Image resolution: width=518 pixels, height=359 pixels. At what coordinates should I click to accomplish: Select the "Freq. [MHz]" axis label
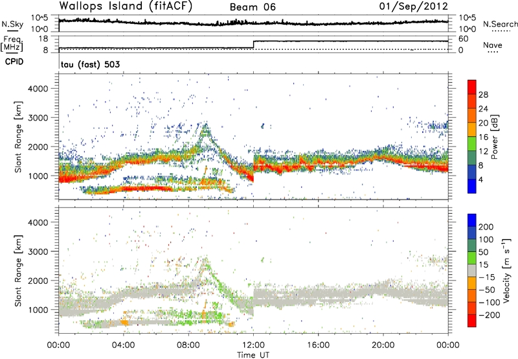pyautogui.click(x=12, y=43)
